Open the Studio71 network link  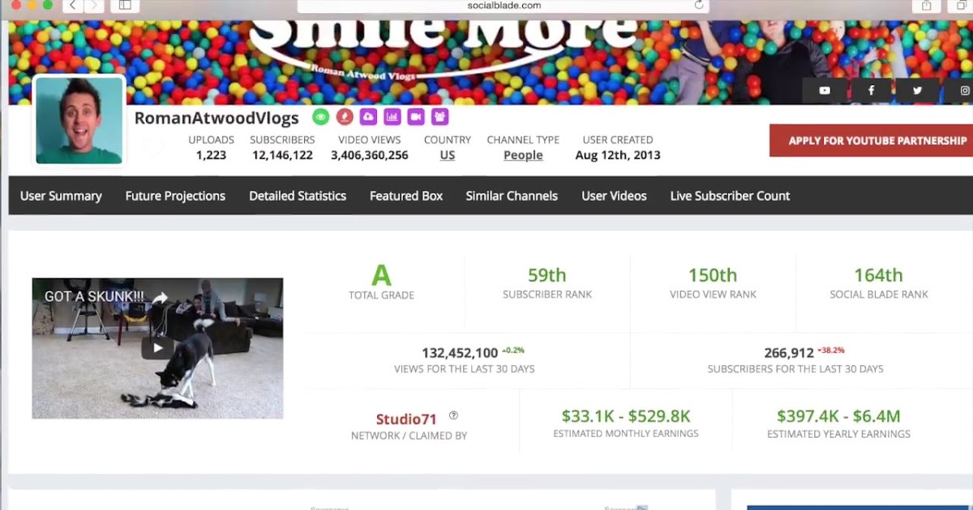point(406,419)
